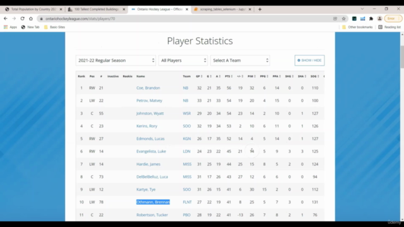Image resolution: width=404 pixels, height=227 pixels.
Task: Open the Basic-Sites bookmark folder
Action: click(55, 27)
